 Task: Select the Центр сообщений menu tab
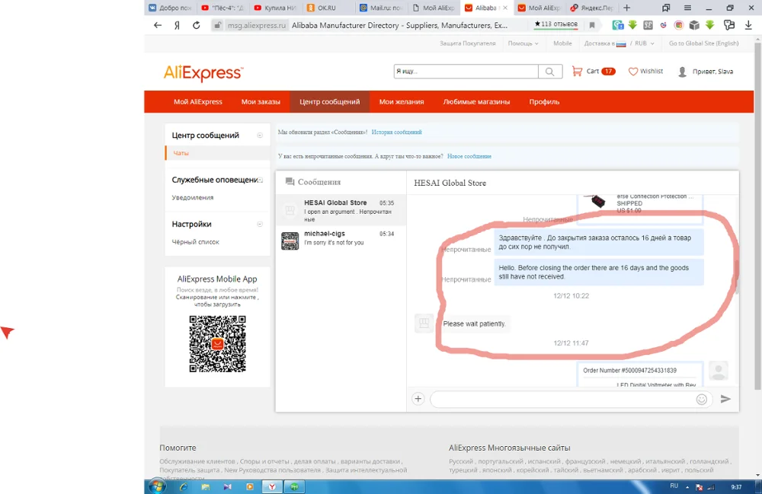[x=329, y=102]
